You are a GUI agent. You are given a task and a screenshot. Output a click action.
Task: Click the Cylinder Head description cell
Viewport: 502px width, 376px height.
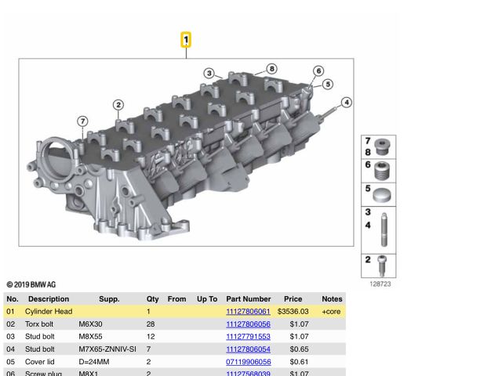49,312
